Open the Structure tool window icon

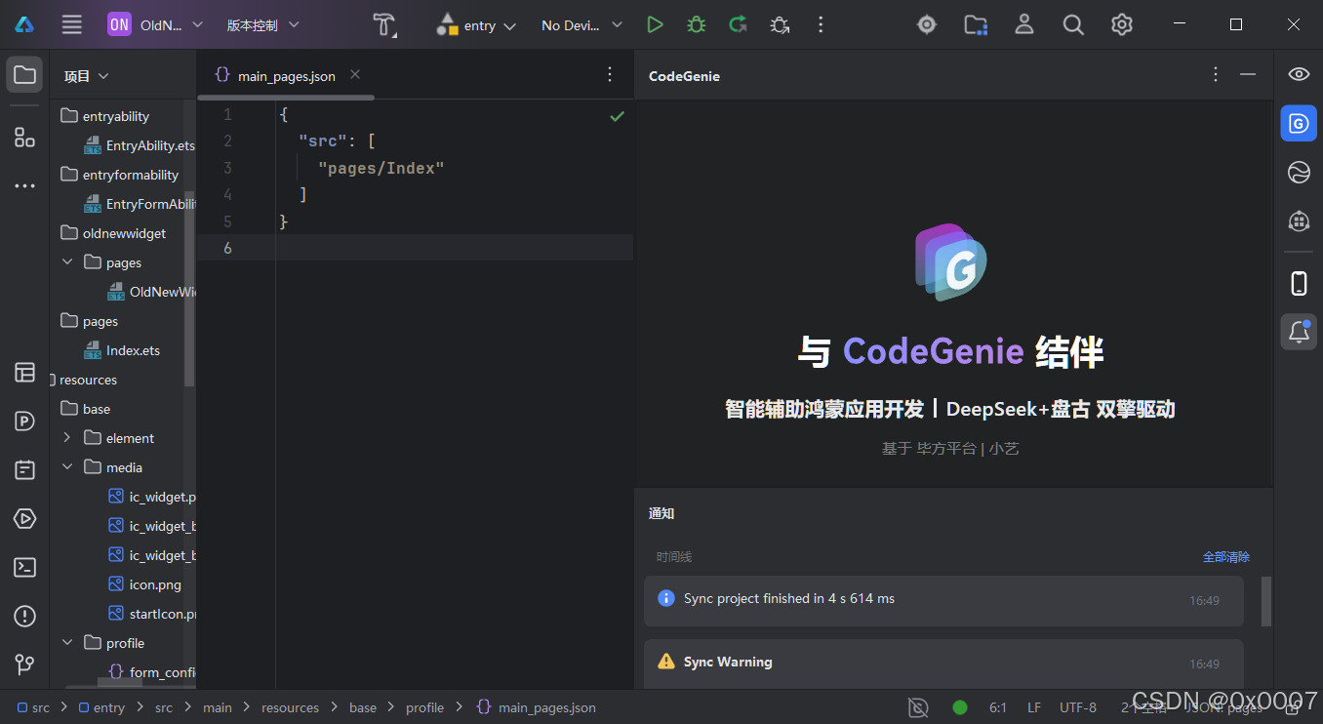point(25,138)
